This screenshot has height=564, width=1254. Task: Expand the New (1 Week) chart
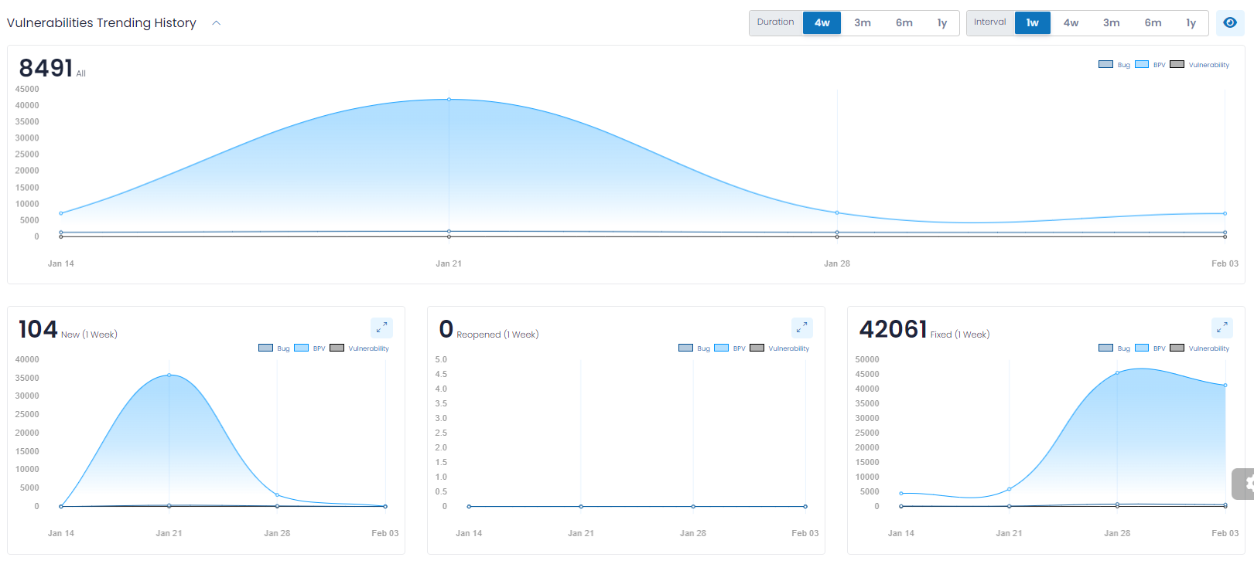381,328
